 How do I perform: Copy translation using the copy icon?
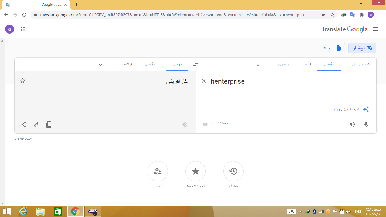(49, 125)
